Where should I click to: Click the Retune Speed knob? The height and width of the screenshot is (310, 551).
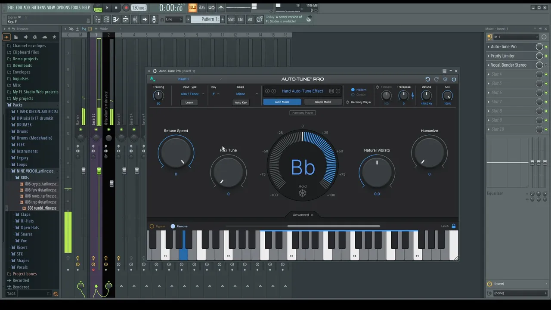click(x=176, y=152)
